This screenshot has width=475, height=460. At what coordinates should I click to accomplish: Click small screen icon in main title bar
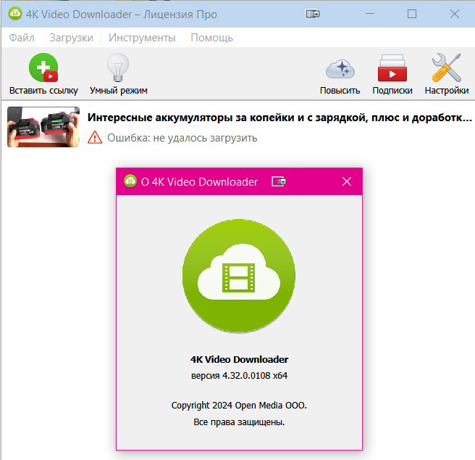(313, 14)
